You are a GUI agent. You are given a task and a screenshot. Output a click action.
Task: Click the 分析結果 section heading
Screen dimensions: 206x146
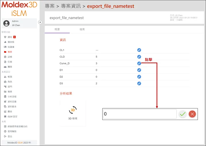(66, 94)
